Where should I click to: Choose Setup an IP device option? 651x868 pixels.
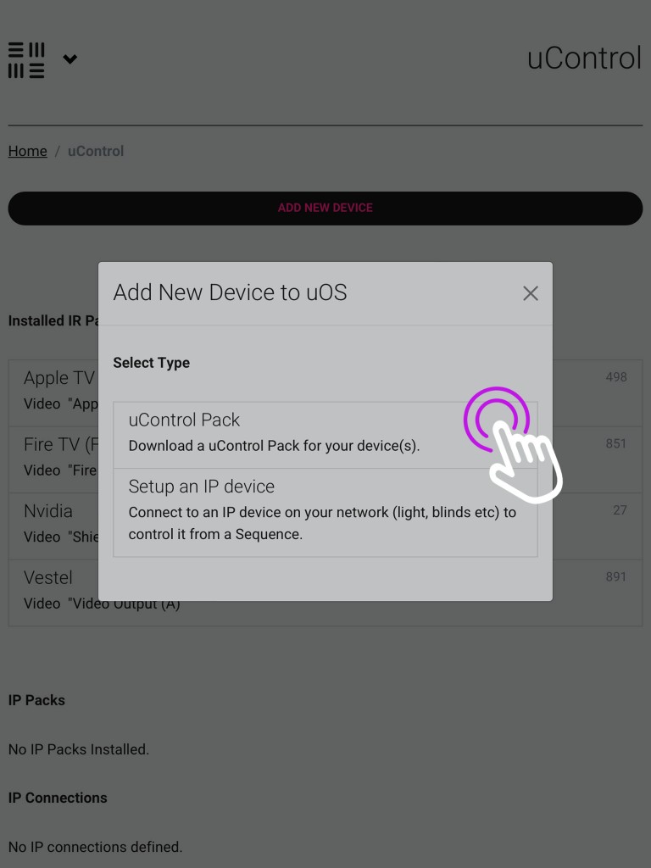[325, 513]
